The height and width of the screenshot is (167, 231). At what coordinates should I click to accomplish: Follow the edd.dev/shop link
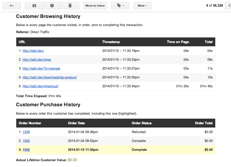click(x=37, y=60)
